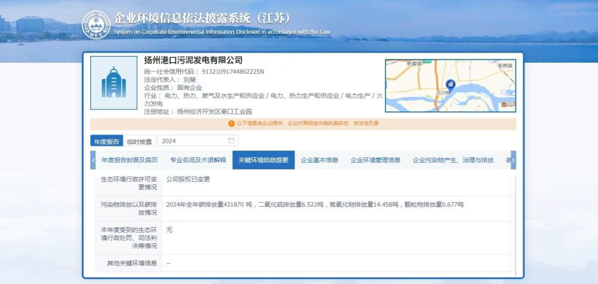Screen dimensions: 598x284
Task: Switch to 临时披露 report type
Action: (x=139, y=141)
